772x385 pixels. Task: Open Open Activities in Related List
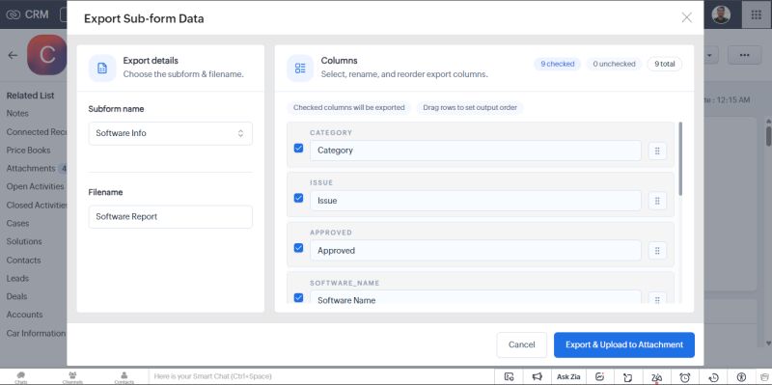tap(35, 186)
